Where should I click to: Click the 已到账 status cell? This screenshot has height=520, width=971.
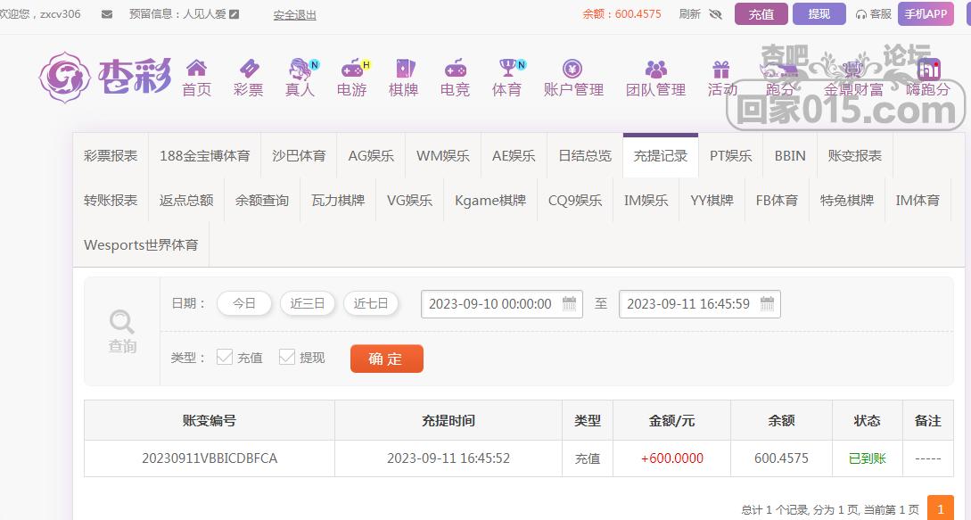coord(867,458)
